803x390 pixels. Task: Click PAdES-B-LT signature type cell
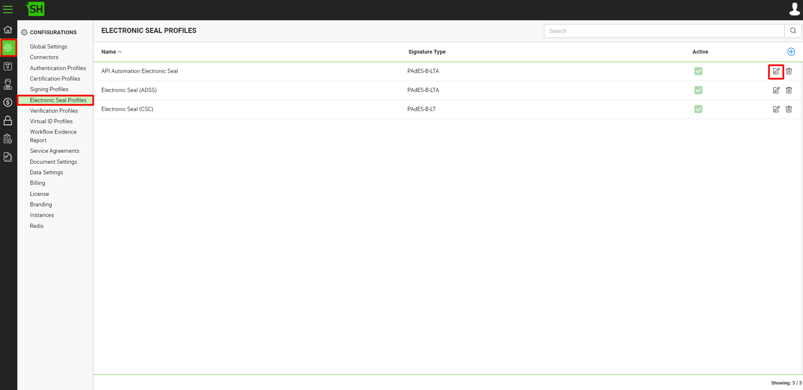421,109
